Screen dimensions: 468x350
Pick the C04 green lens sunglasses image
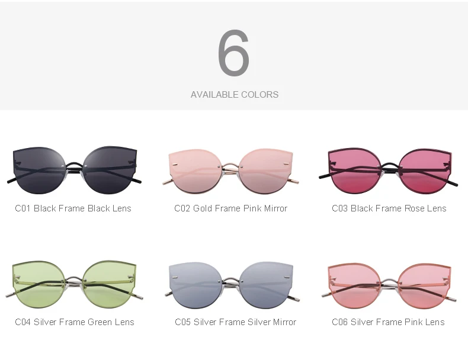pos(74,285)
